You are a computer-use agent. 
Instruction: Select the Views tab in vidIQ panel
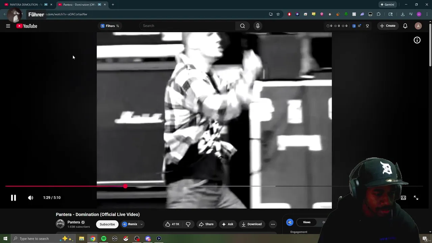306,222
